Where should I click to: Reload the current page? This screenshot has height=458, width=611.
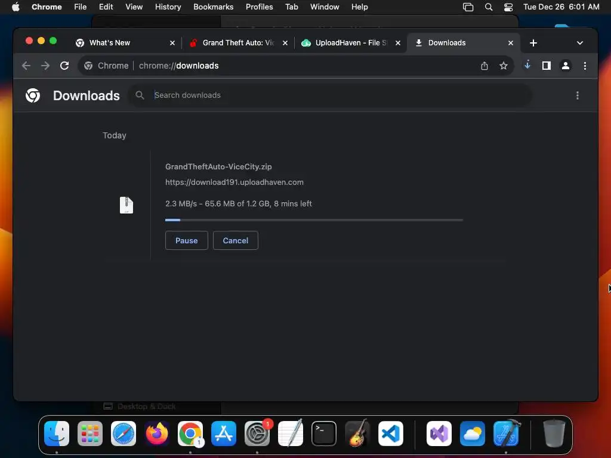pos(64,66)
